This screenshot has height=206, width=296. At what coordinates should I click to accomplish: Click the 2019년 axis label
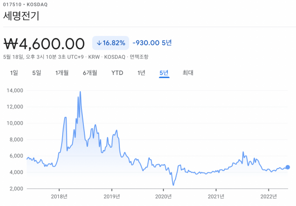pos(112,197)
